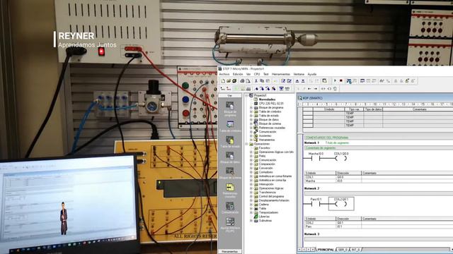Click the line-right arrow toolbar icon

pos(316,89)
